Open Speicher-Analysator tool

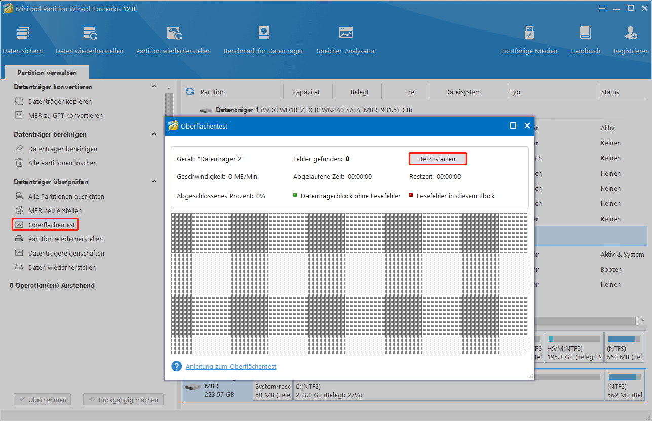click(x=346, y=39)
